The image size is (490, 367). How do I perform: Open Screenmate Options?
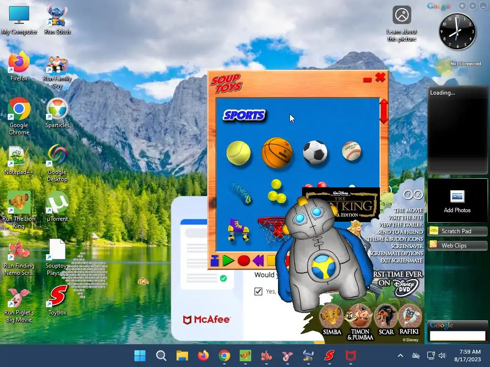pyautogui.click(x=396, y=253)
